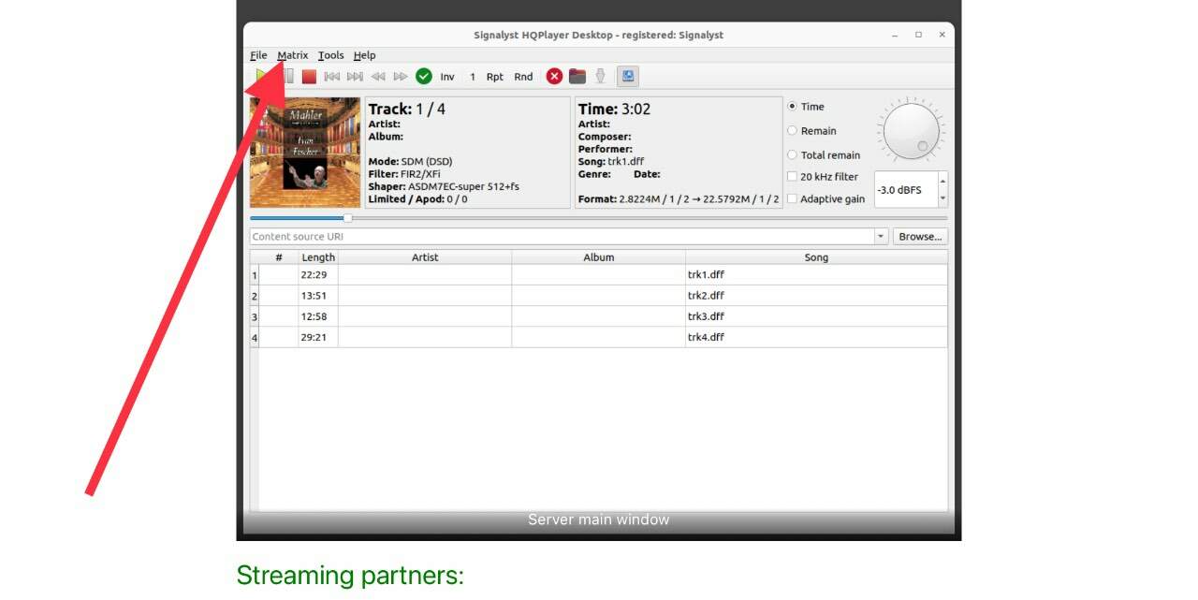Click the Mahler album cover thumbnail
This screenshot has height=600, width=1198.
click(x=305, y=153)
